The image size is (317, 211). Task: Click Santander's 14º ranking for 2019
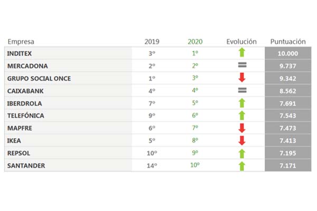152,166
